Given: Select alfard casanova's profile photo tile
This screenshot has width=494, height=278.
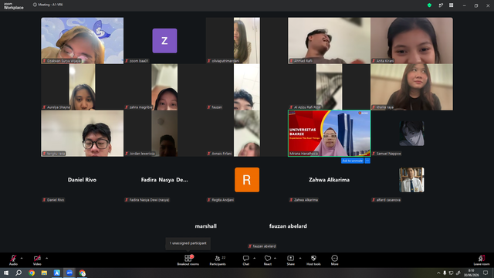Looking at the screenshot, I should [411, 180].
